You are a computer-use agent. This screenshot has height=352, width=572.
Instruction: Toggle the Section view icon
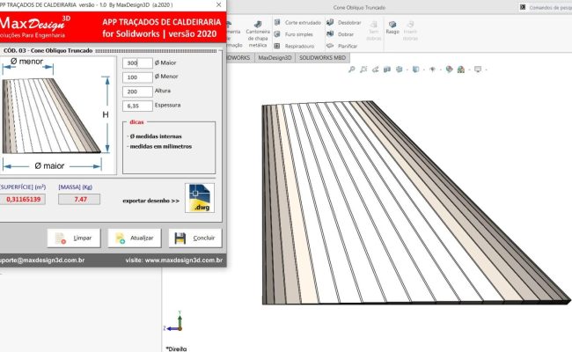[387, 70]
